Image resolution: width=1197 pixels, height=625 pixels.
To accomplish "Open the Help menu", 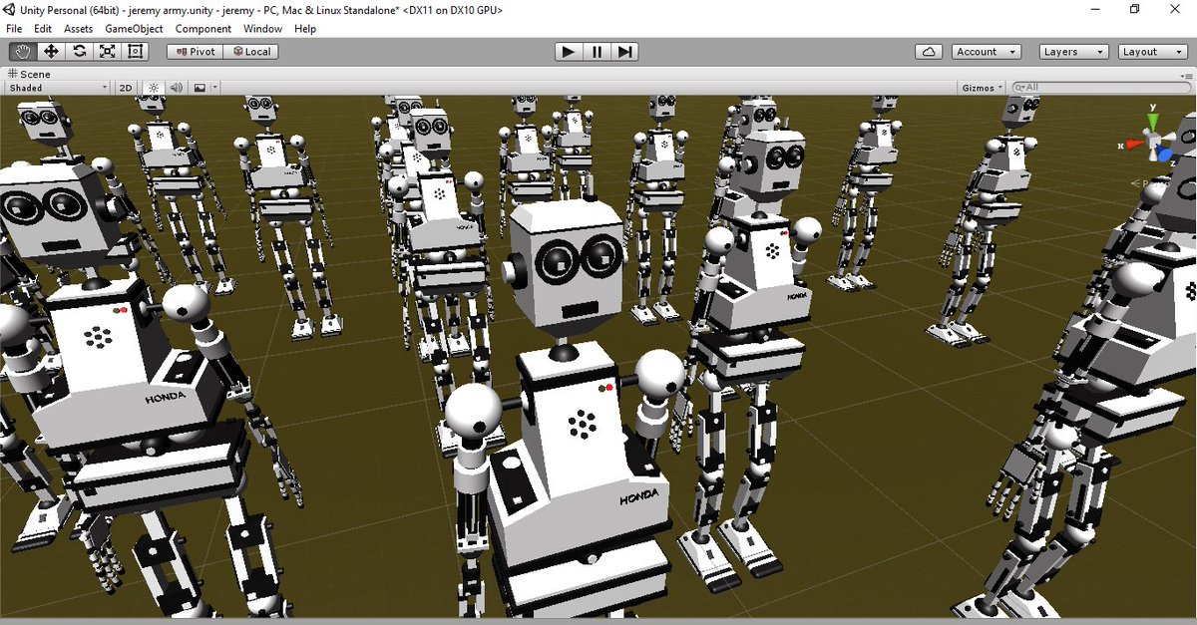I will tap(305, 29).
